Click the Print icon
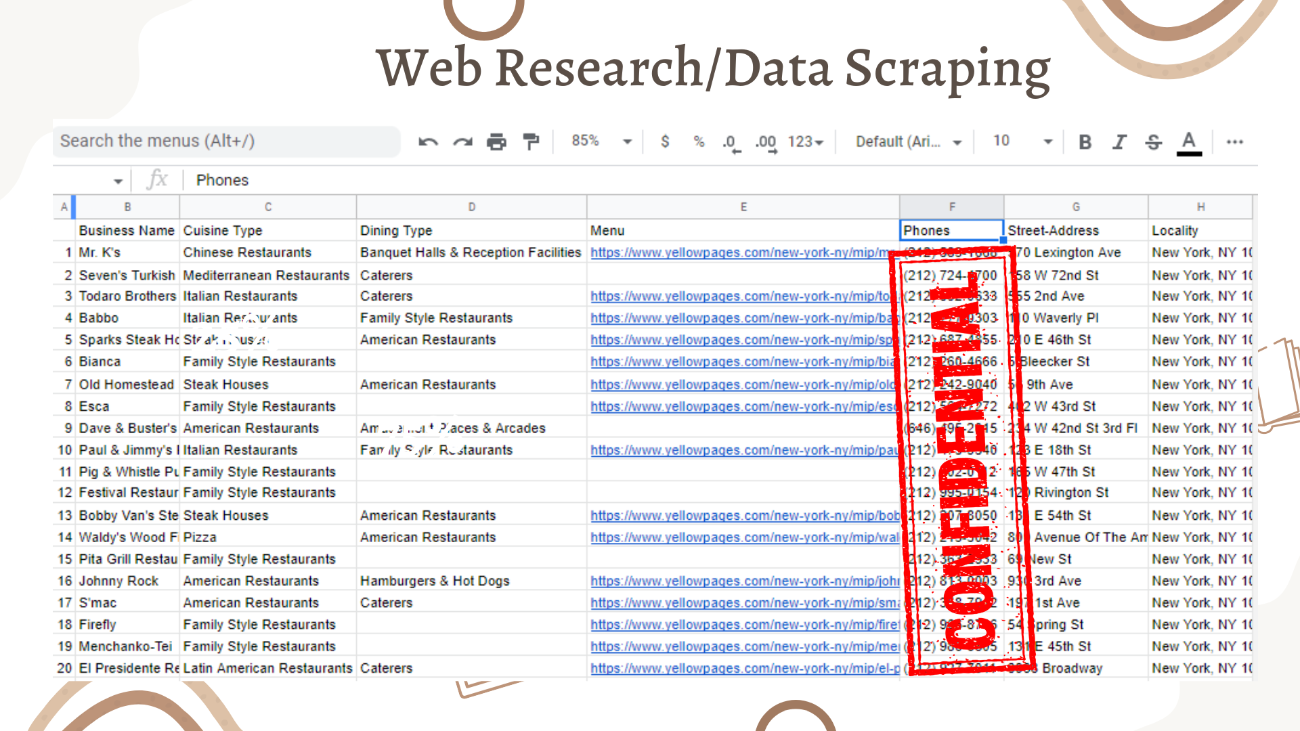1300x731 pixels. 496,142
